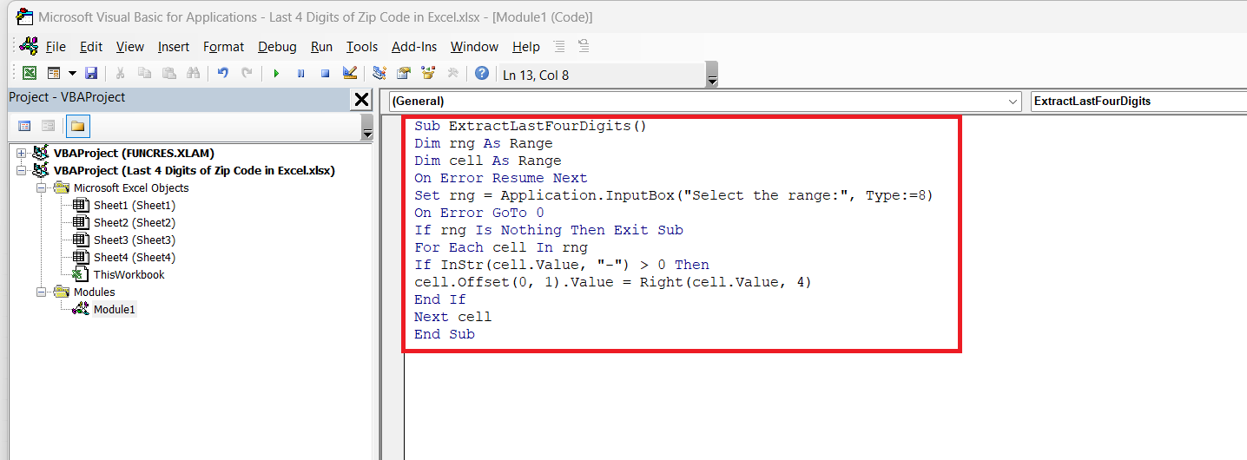Click View Object icon in Project panel
The height and width of the screenshot is (460, 1247).
click(48, 126)
